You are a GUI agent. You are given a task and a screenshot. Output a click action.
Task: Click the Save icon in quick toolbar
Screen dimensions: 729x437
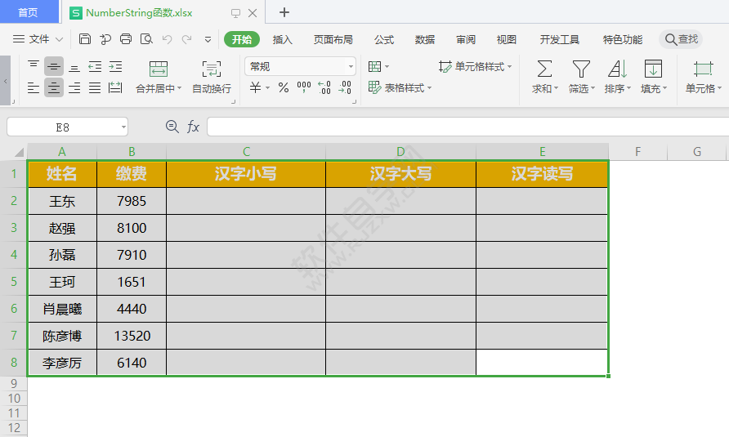point(85,39)
